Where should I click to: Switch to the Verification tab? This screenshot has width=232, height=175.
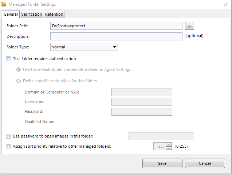pos(32,14)
